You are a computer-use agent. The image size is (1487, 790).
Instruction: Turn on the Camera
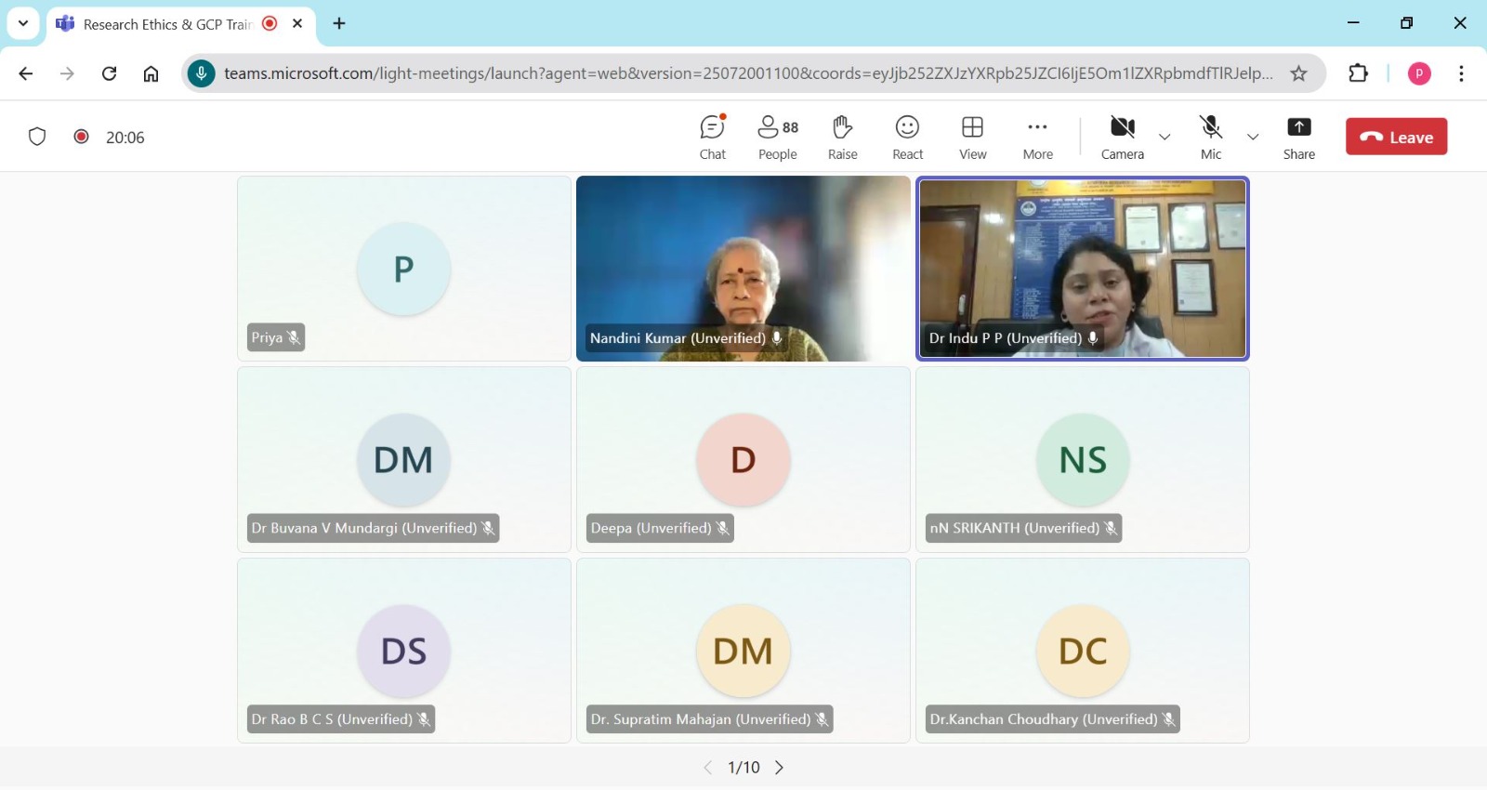click(1122, 137)
